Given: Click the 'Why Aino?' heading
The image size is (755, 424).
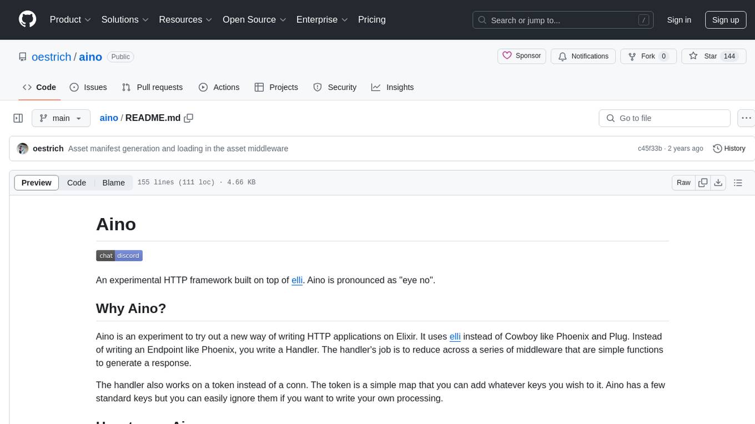Looking at the screenshot, I should point(131,308).
